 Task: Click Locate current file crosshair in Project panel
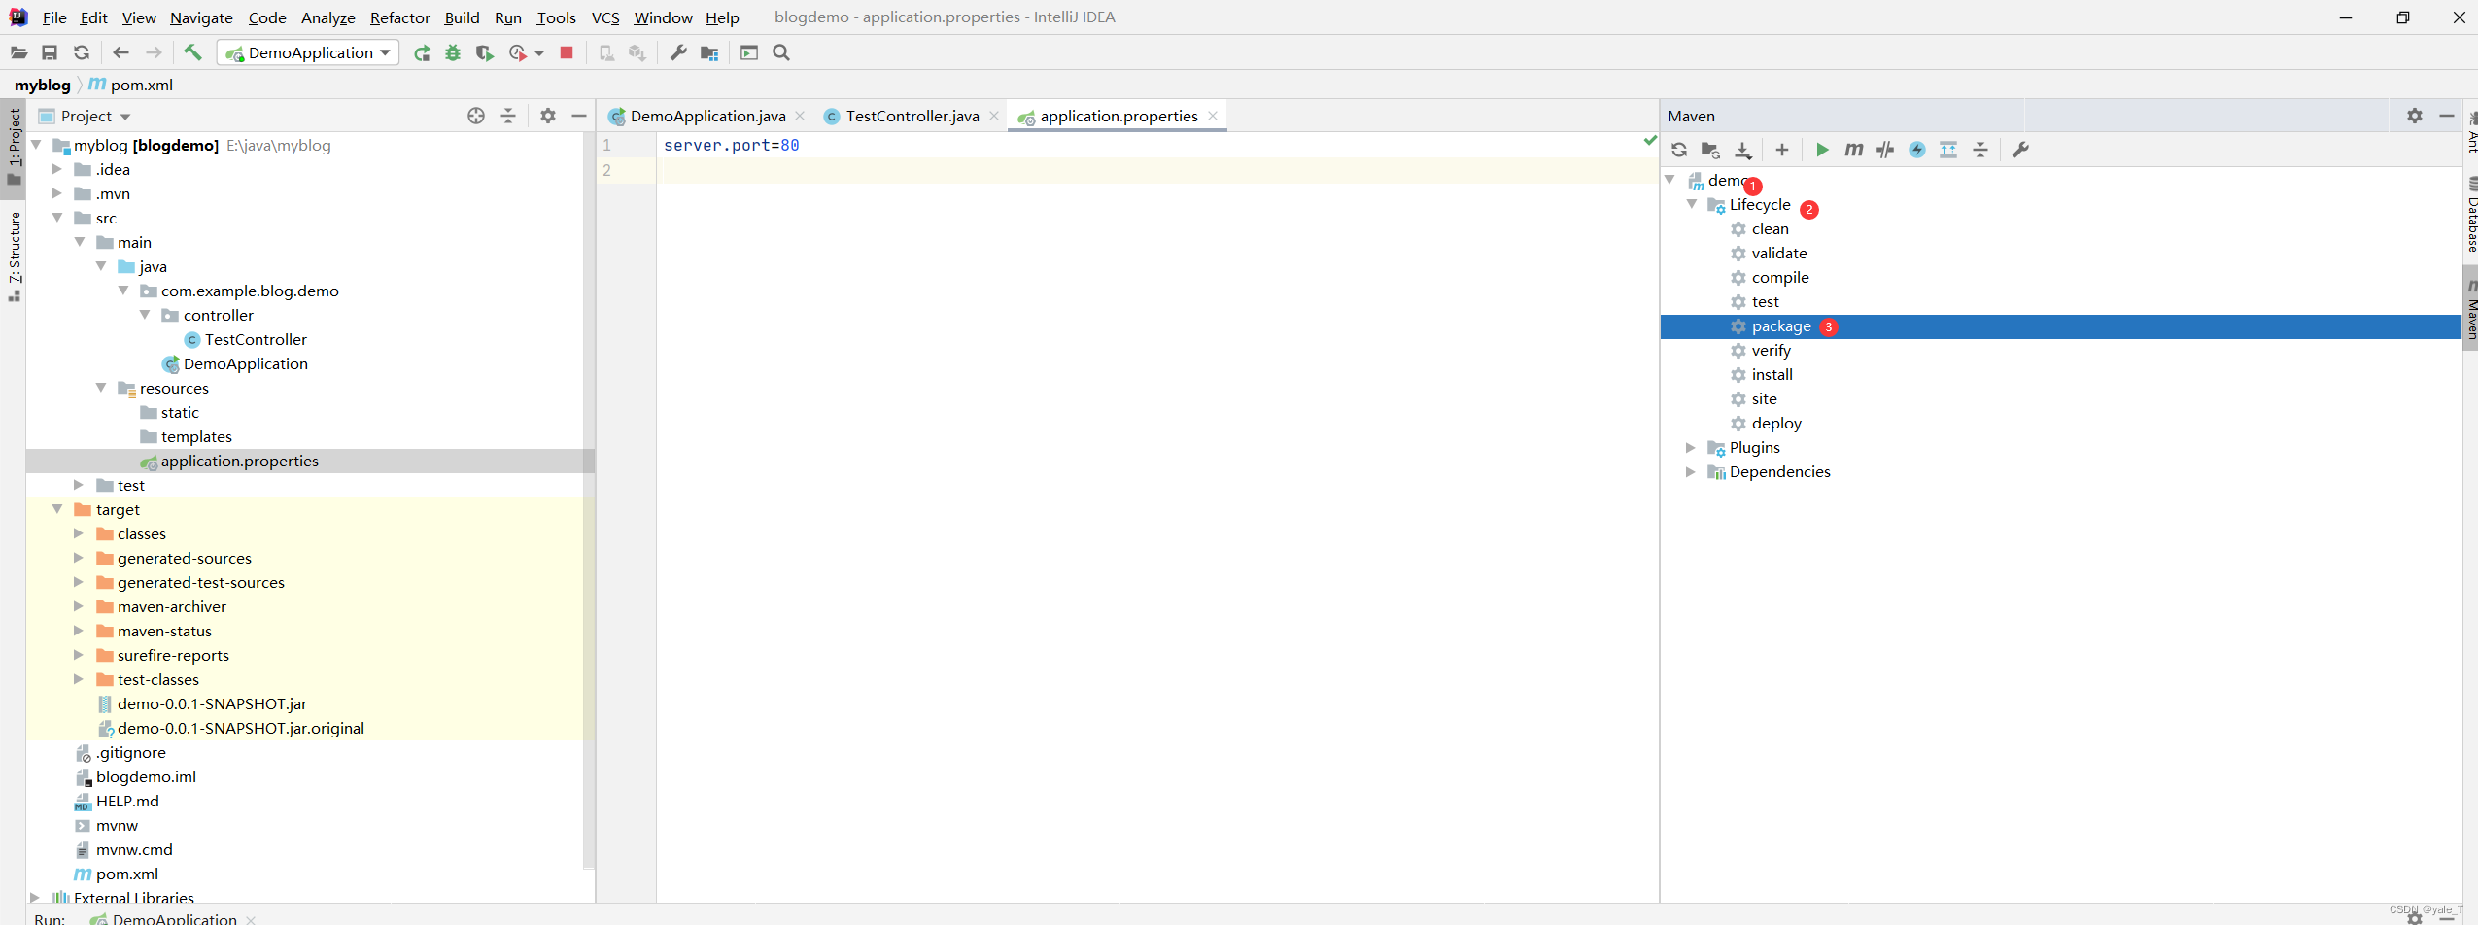click(476, 116)
